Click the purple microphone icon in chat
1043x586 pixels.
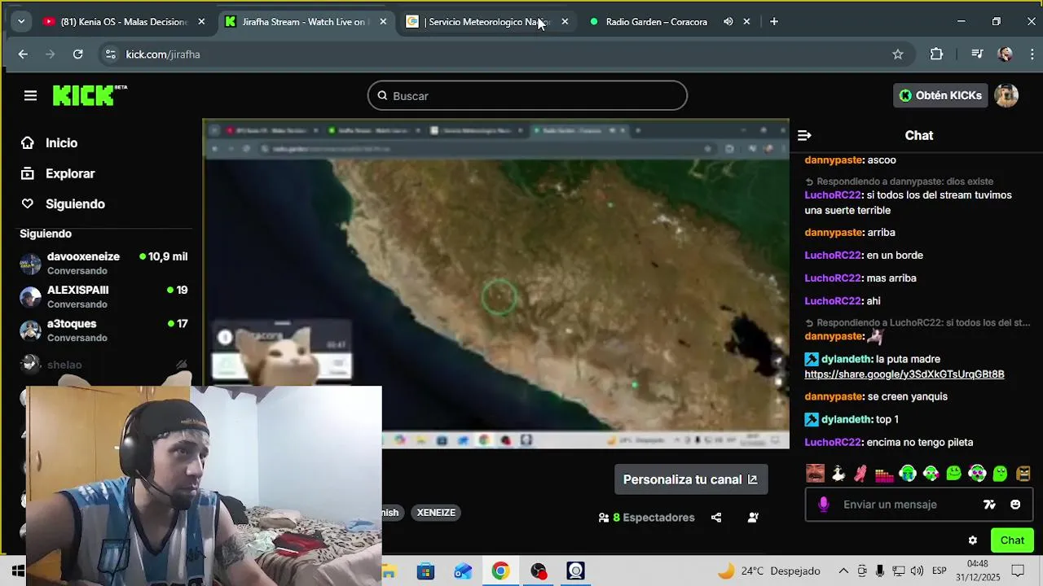tap(823, 505)
